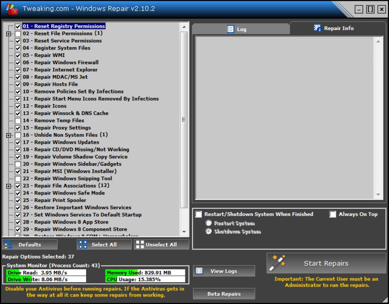Image resolution: width=389 pixels, height=304 pixels.
Task: Open the View Logs button
Action: (x=224, y=271)
